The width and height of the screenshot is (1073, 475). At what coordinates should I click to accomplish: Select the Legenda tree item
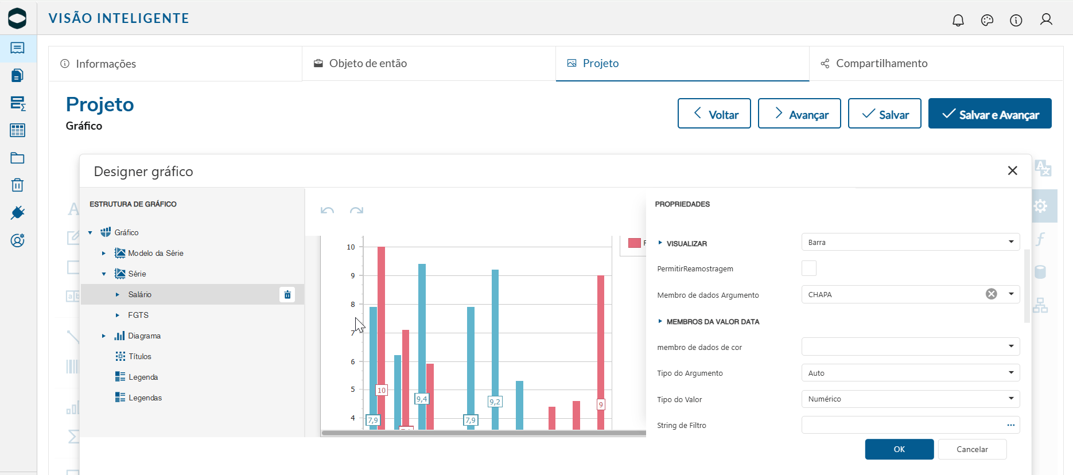point(143,377)
